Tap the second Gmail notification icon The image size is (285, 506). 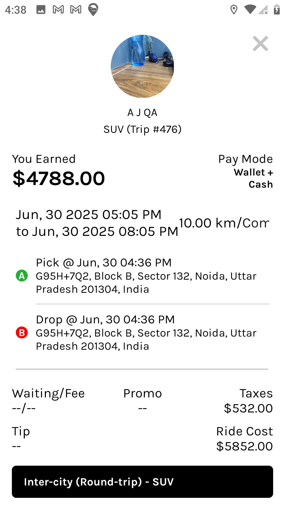(76, 10)
